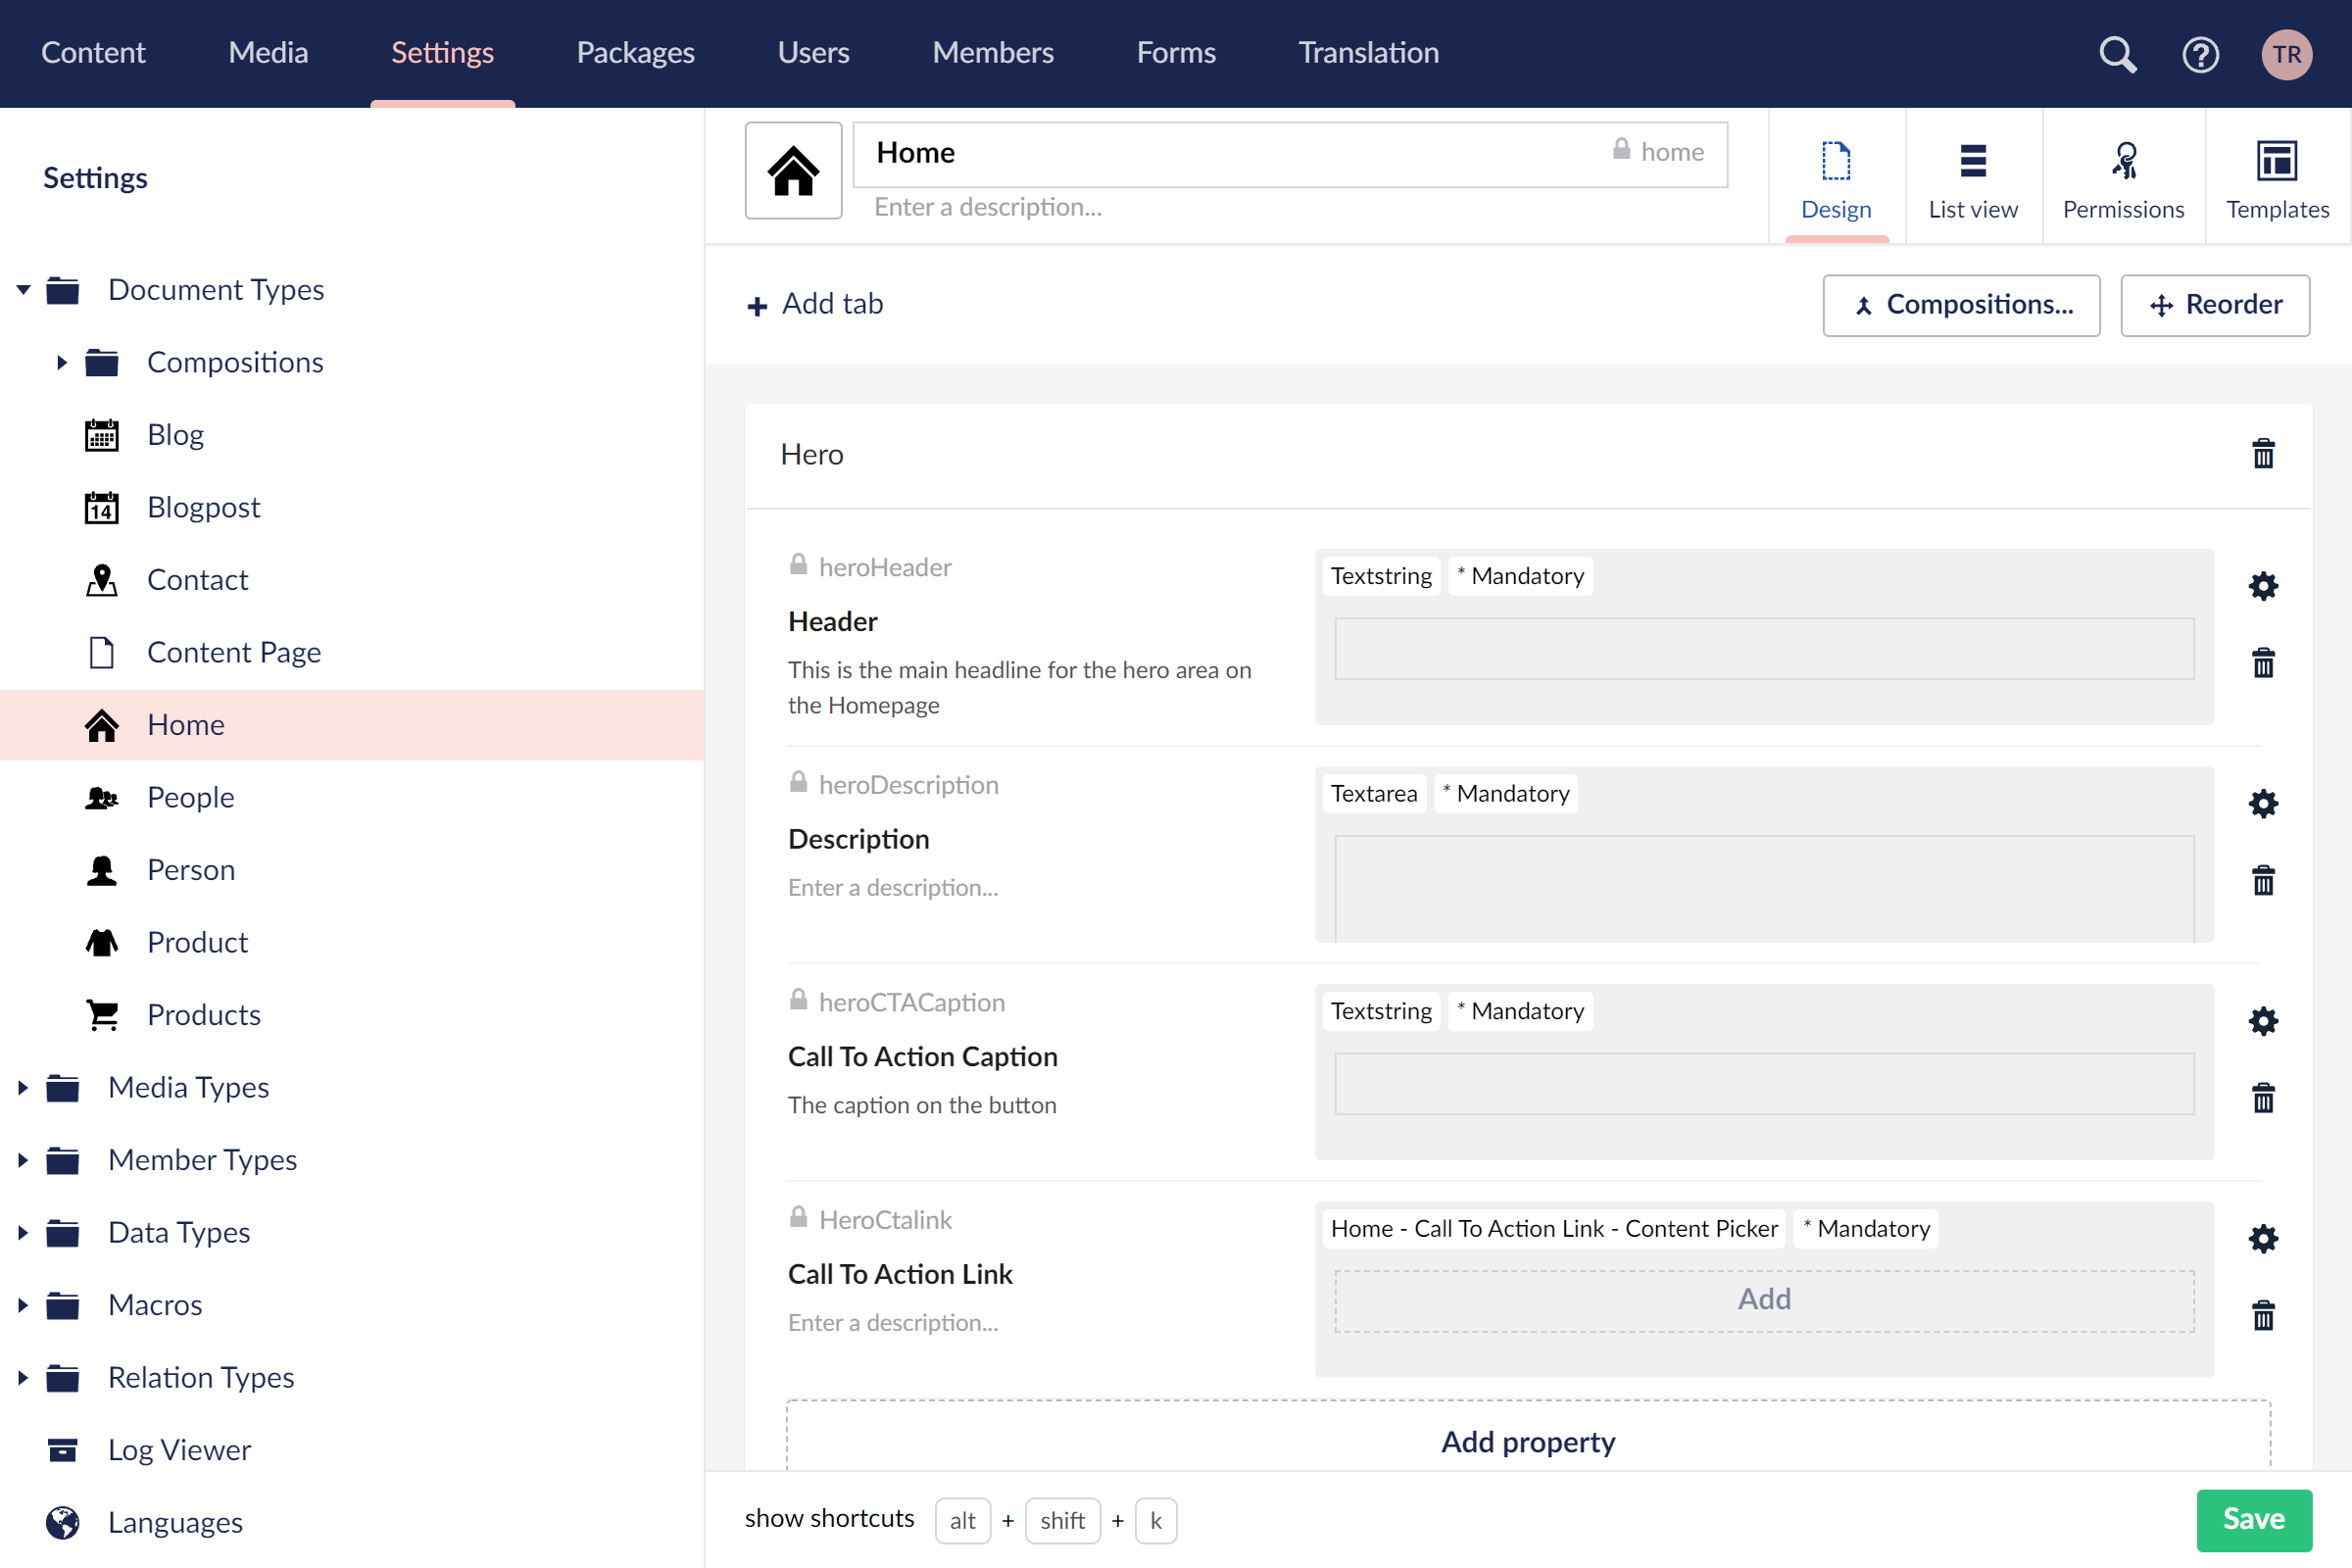Open the Log Viewer from sidebar
This screenshot has width=2352, height=1568.
coord(180,1449)
